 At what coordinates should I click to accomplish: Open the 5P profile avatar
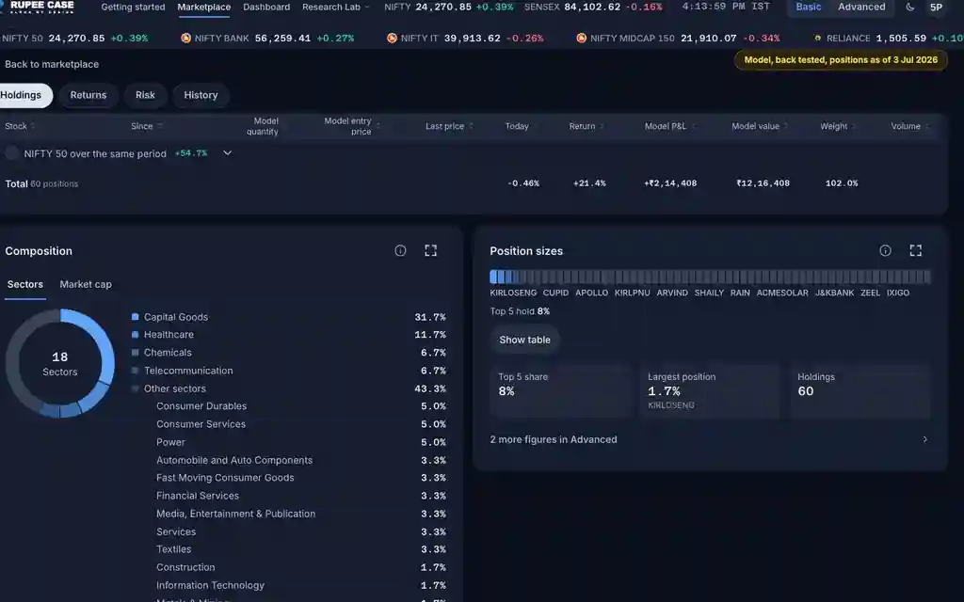point(936,7)
